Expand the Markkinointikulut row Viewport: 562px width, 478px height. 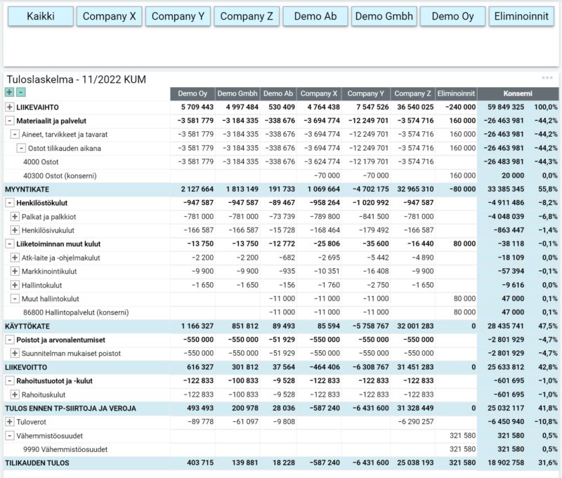(x=15, y=271)
